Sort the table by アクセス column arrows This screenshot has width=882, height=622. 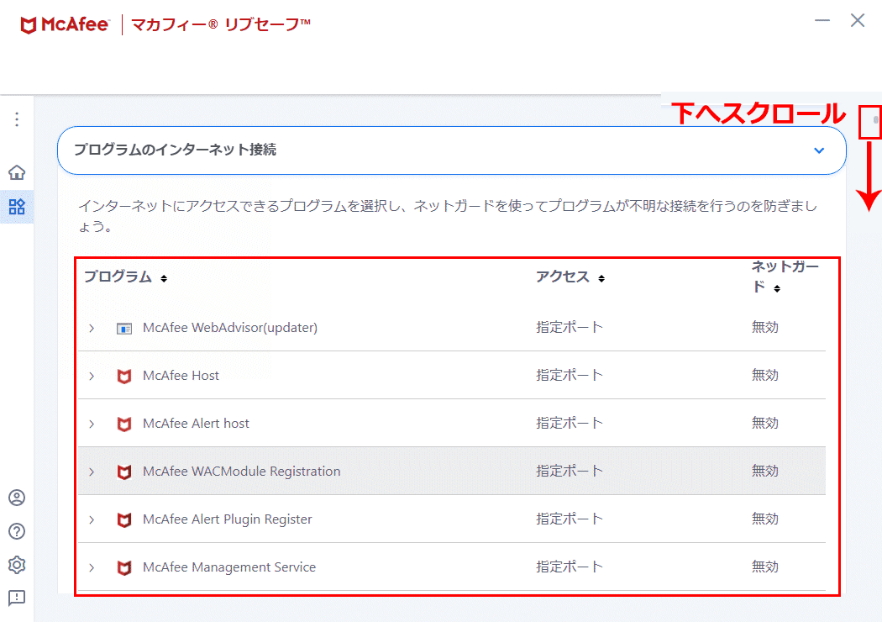pyautogui.click(x=601, y=278)
